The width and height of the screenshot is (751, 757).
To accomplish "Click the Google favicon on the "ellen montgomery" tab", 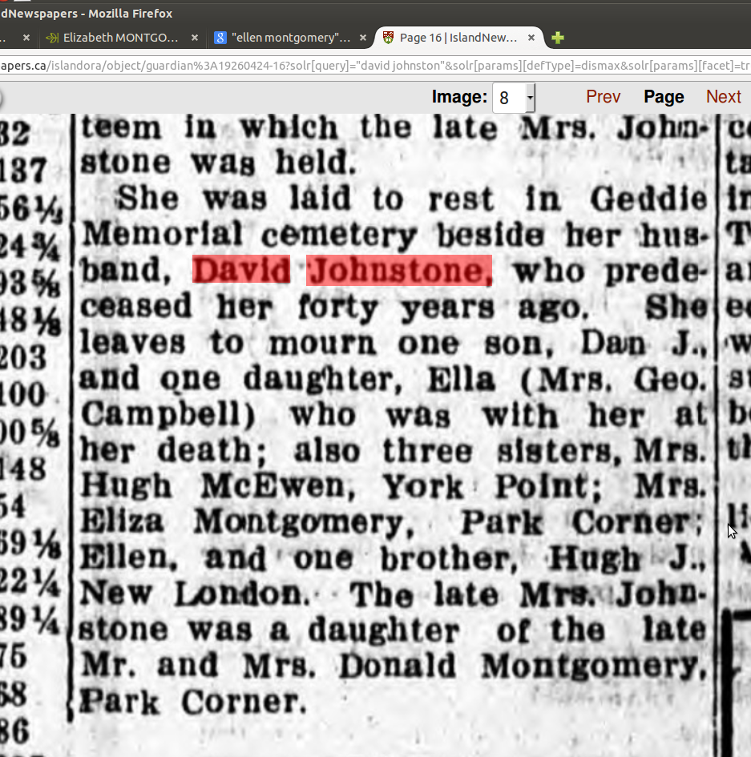I will 220,38.
